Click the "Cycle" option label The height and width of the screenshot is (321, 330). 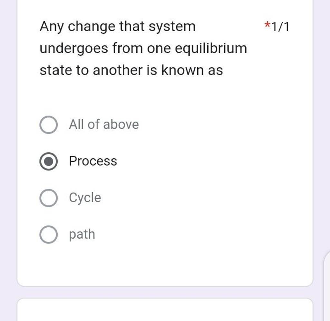[84, 197]
